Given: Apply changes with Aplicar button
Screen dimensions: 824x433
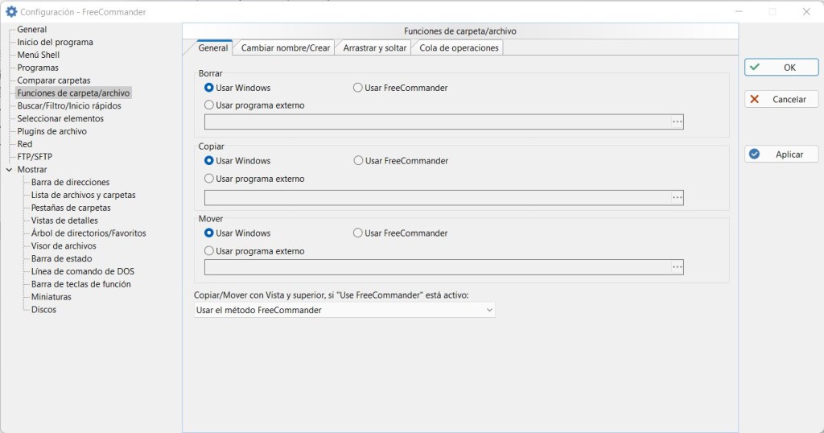Looking at the screenshot, I should (781, 155).
